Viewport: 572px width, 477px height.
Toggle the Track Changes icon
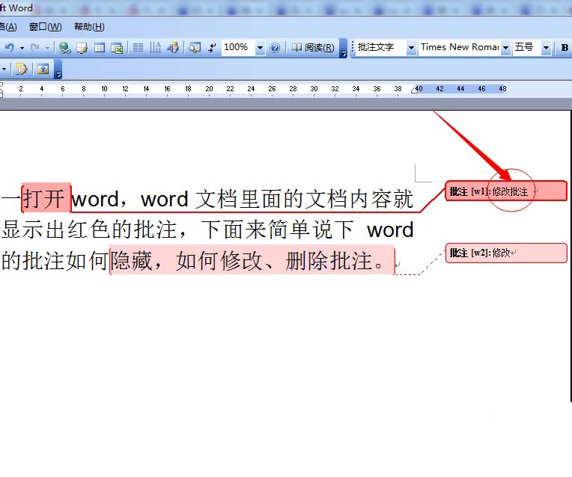coord(21,69)
